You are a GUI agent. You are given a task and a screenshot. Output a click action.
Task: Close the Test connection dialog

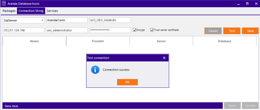[x=164, y=58]
